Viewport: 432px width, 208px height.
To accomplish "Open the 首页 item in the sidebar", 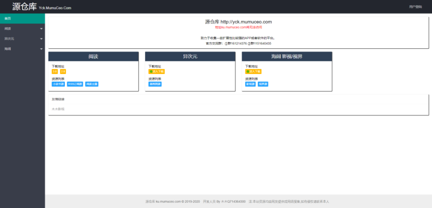I will pos(22,19).
